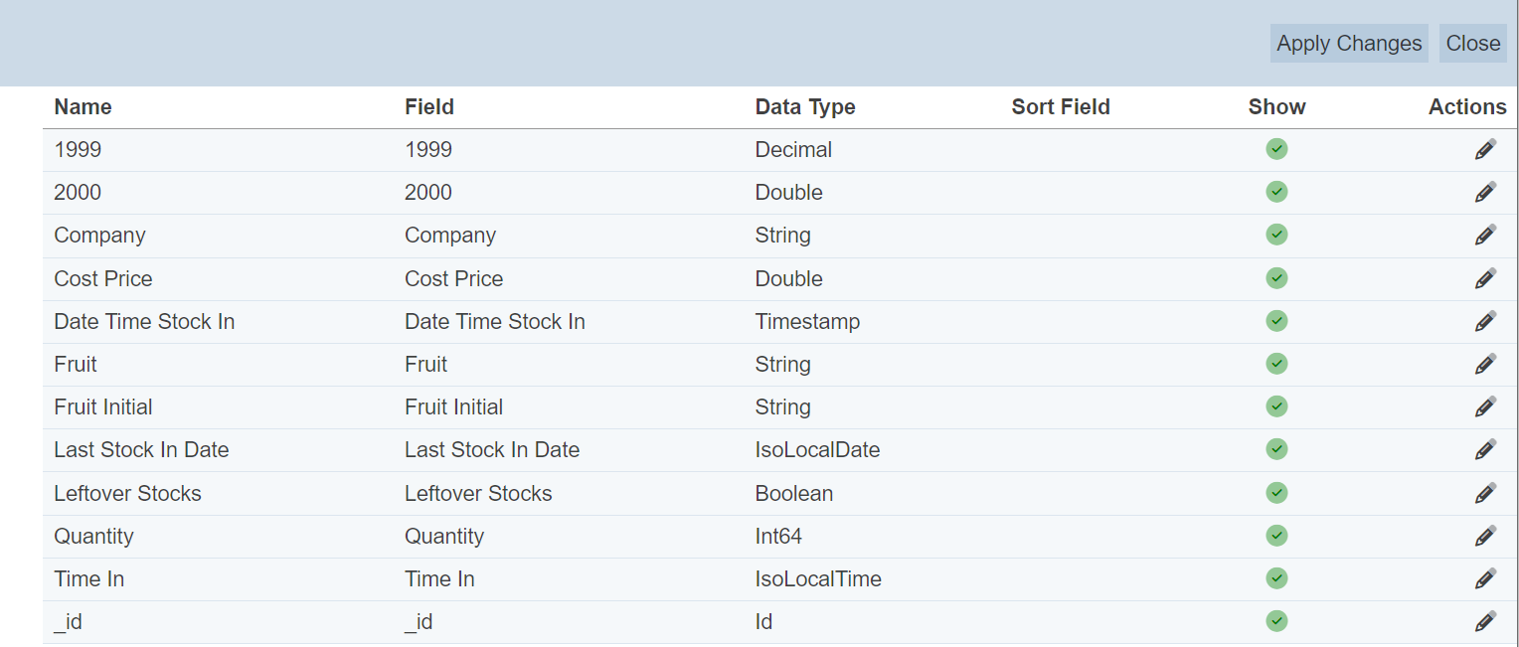Click the Timestamp data type cell
1519x647 pixels.
807,322
